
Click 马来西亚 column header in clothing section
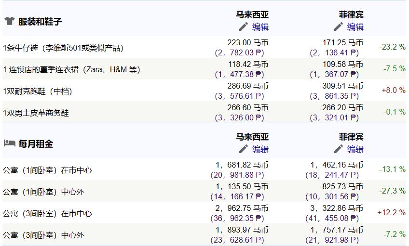coord(252,14)
